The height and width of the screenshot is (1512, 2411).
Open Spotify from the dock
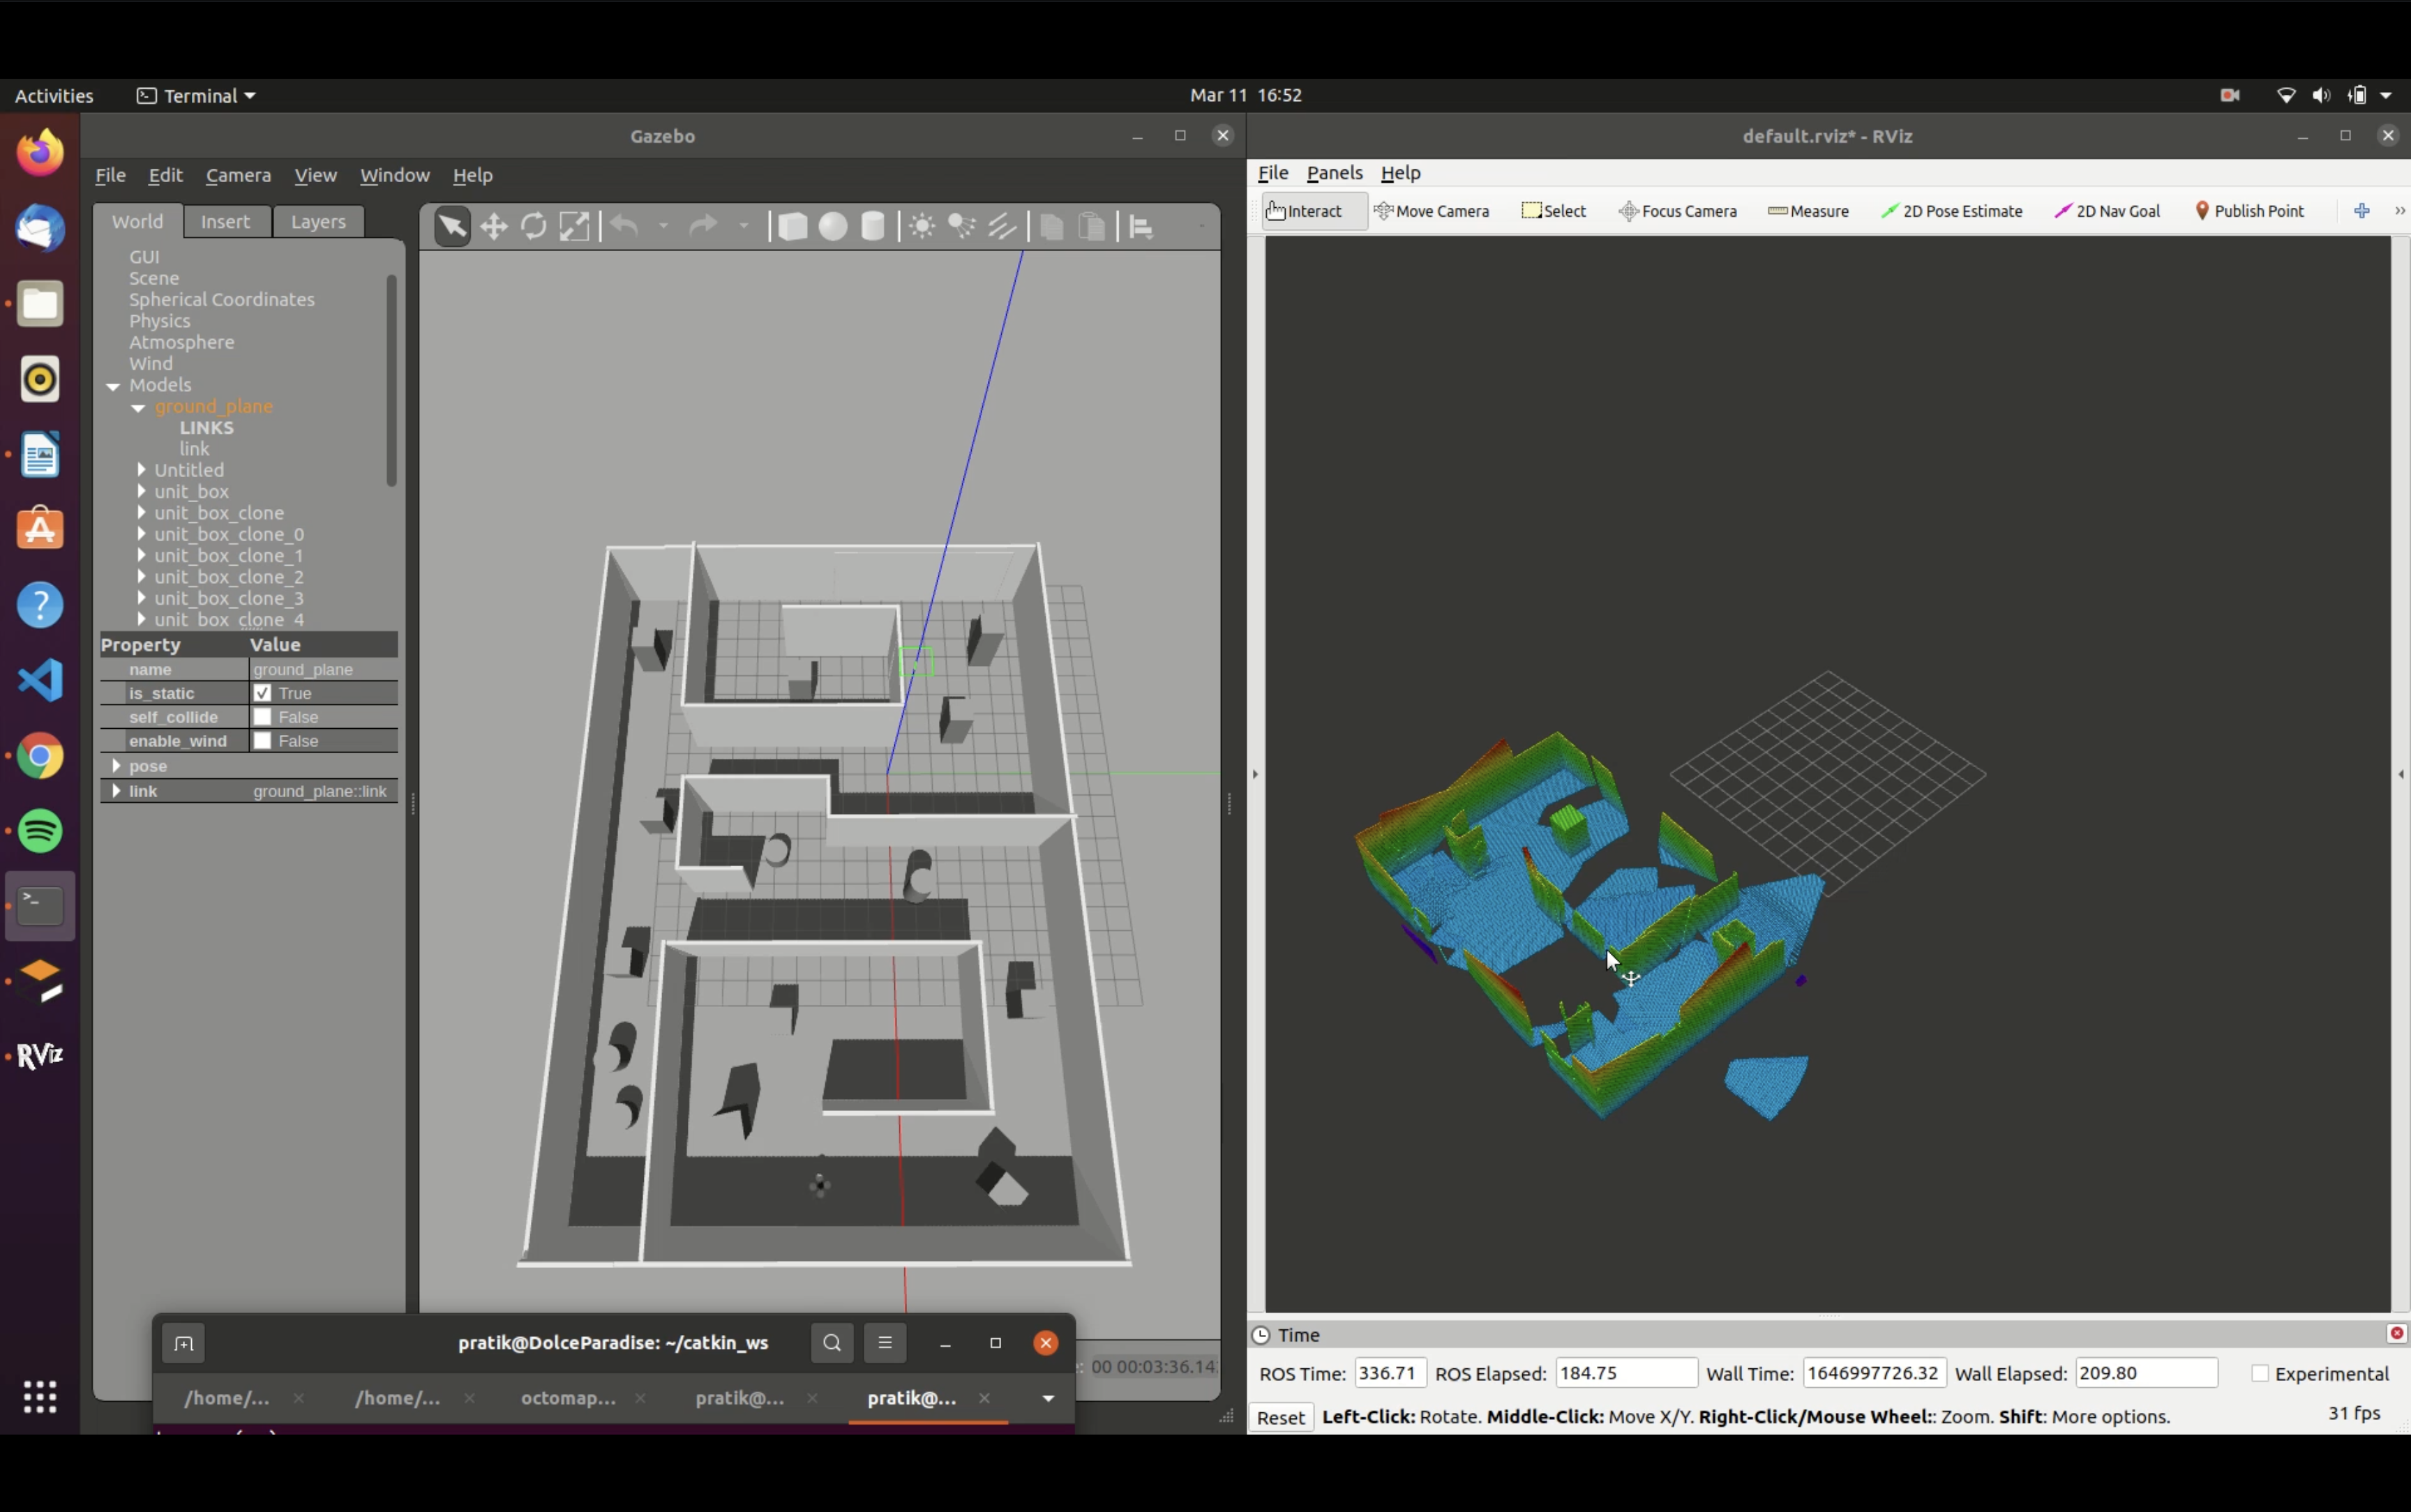point(40,832)
